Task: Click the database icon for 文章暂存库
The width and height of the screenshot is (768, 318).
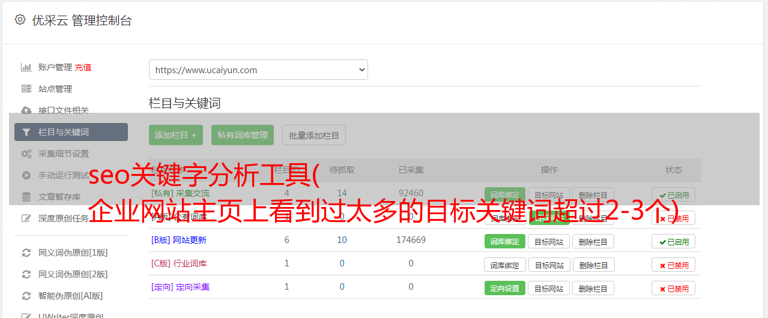Action: [26, 197]
